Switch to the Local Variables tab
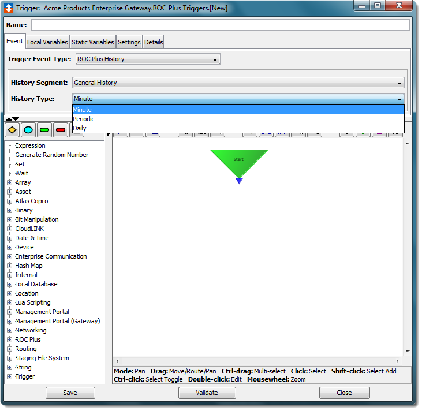The image size is (422, 411). [x=47, y=42]
